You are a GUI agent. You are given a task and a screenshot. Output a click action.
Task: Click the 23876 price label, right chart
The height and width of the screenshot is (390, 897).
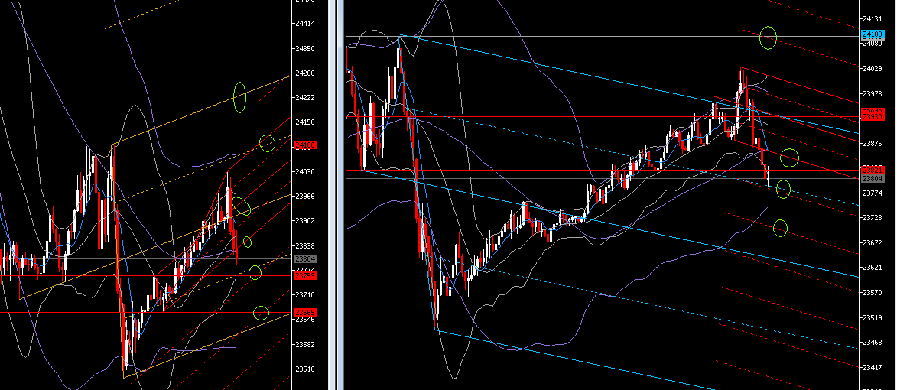click(x=873, y=143)
